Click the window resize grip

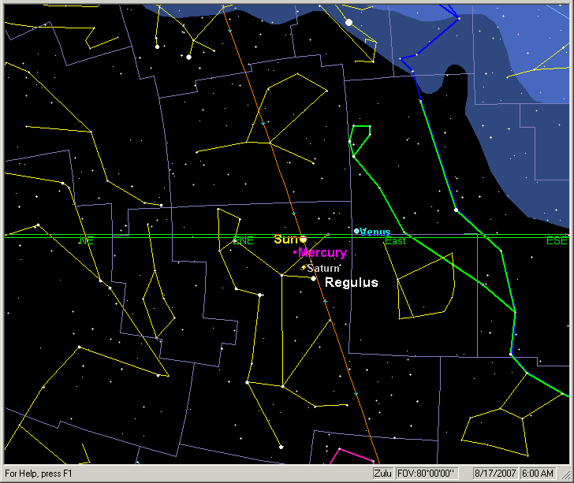[x=567, y=476]
